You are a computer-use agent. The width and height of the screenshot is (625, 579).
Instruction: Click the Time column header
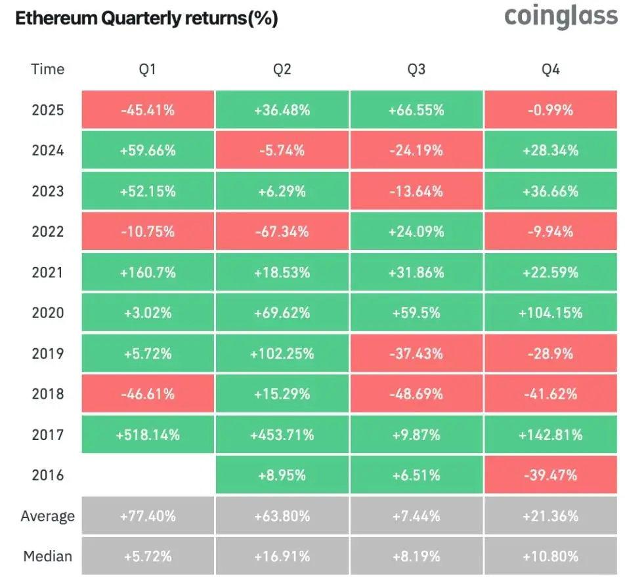pos(47,70)
